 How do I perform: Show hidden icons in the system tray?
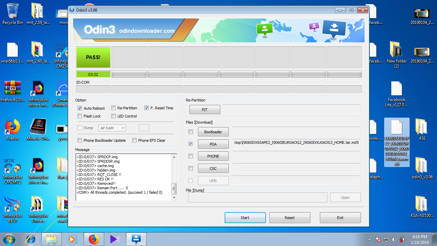coord(369,240)
